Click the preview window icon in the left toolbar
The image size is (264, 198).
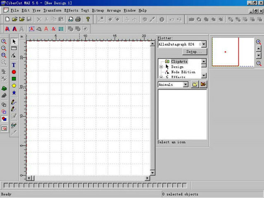point(4,128)
